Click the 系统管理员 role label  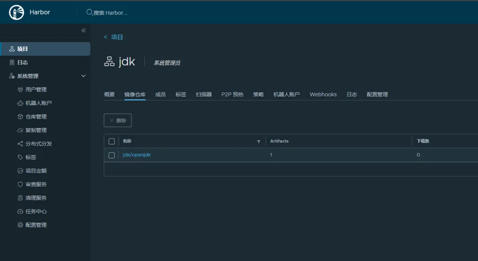(x=167, y=63)
